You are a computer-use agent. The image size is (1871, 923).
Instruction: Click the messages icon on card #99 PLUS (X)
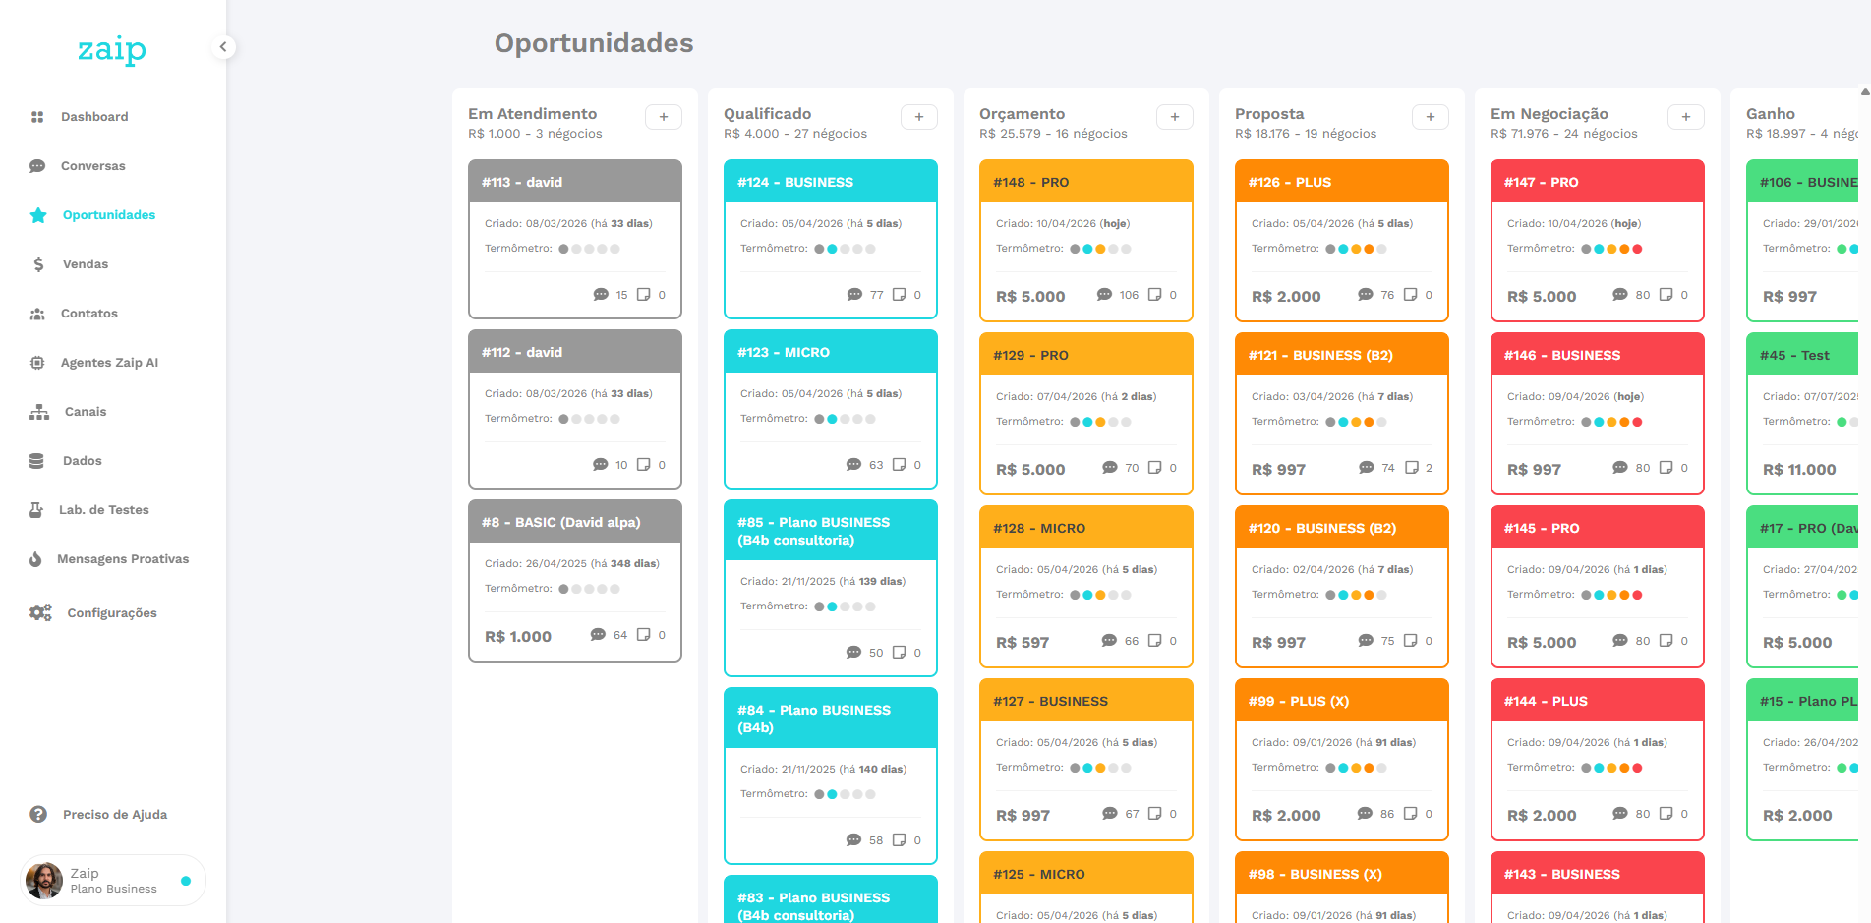click(1365, 814)
